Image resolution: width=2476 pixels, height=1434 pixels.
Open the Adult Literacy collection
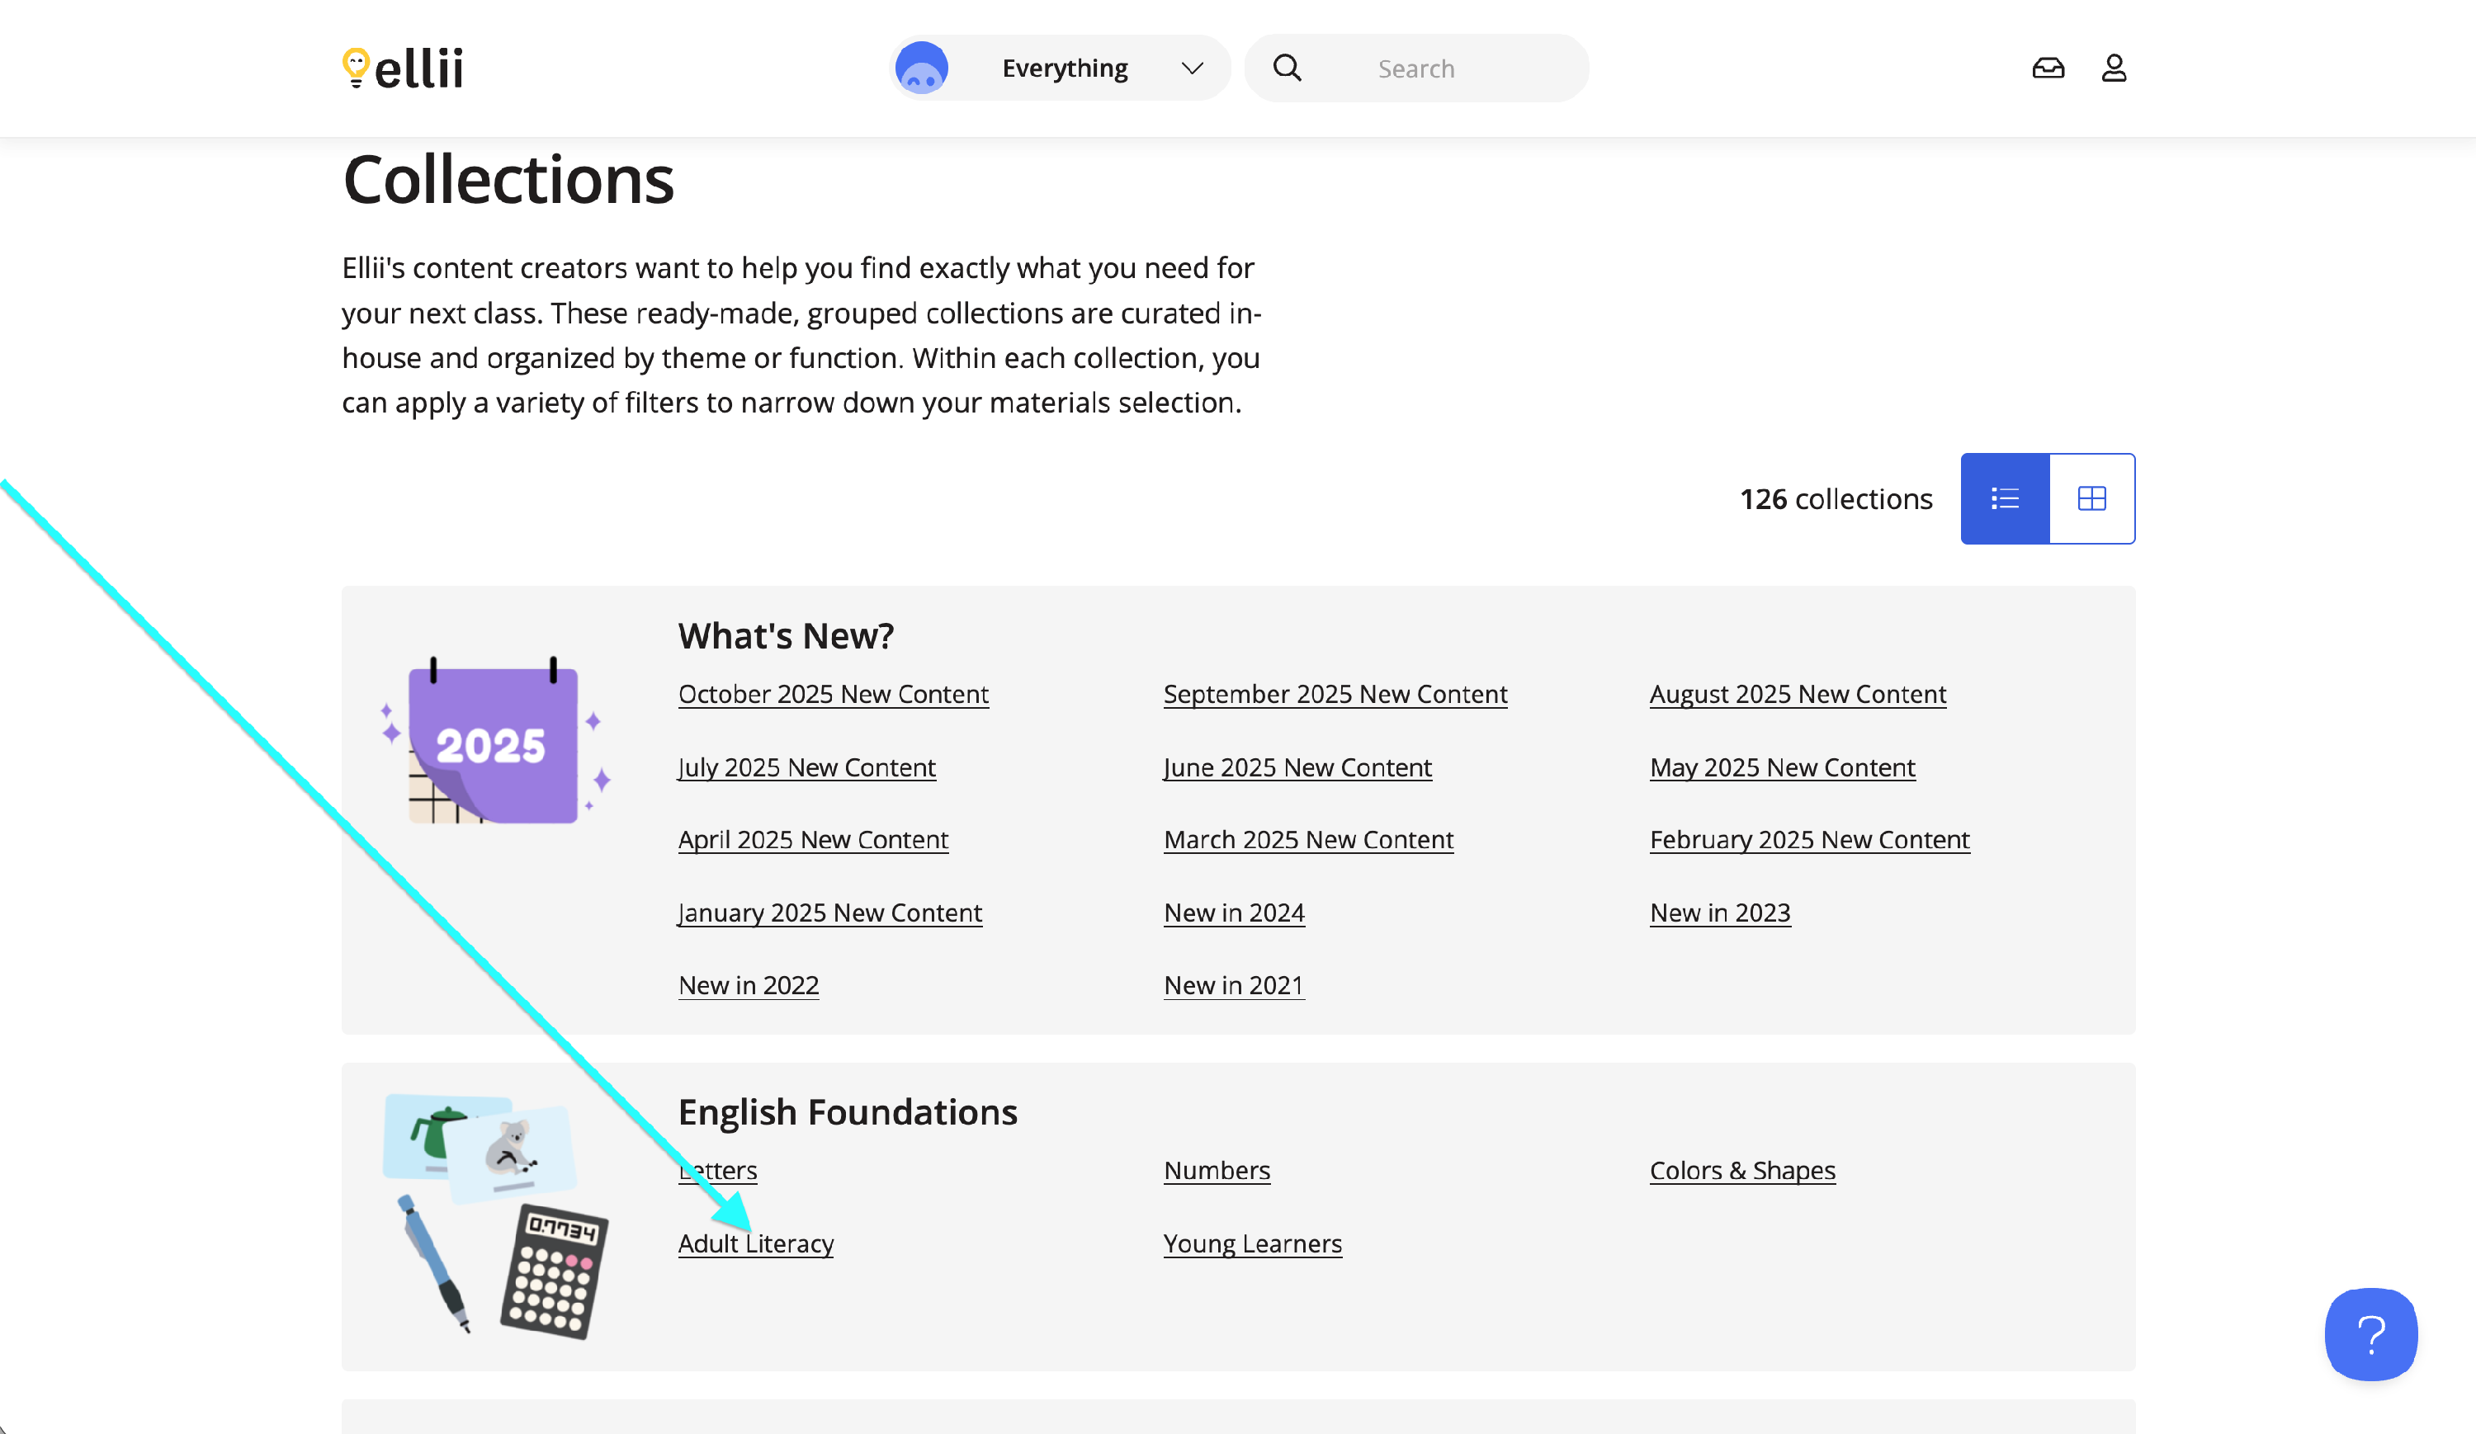coord(755,1243)
